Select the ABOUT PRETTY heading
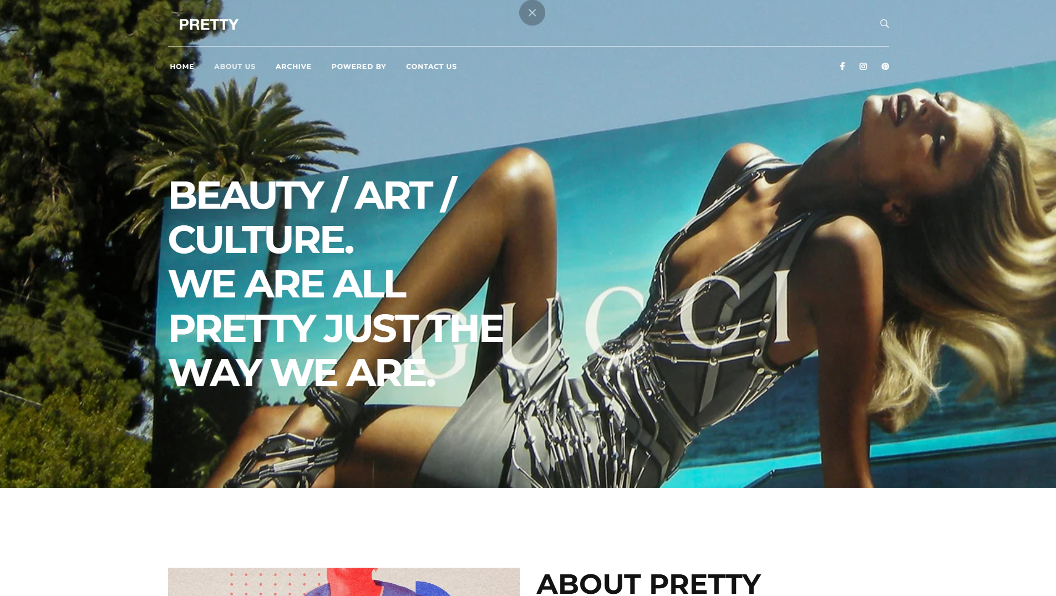Viewport: 1056px width, 596px height. click(x=648, y=583)
